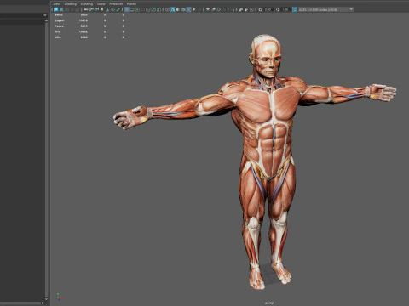Toggle Use All Lights icon

(194, 9)
